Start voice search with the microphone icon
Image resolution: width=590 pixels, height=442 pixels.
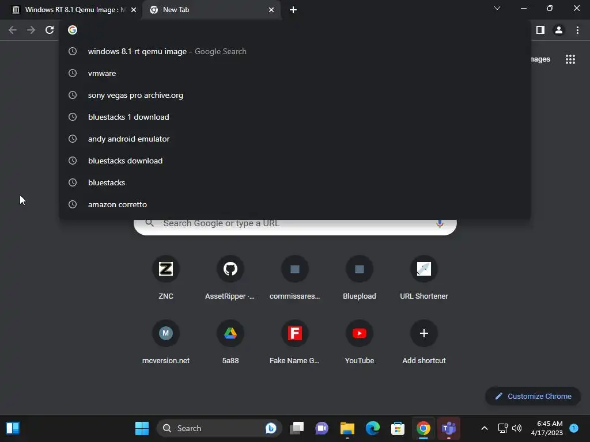(x=440, y=224)
